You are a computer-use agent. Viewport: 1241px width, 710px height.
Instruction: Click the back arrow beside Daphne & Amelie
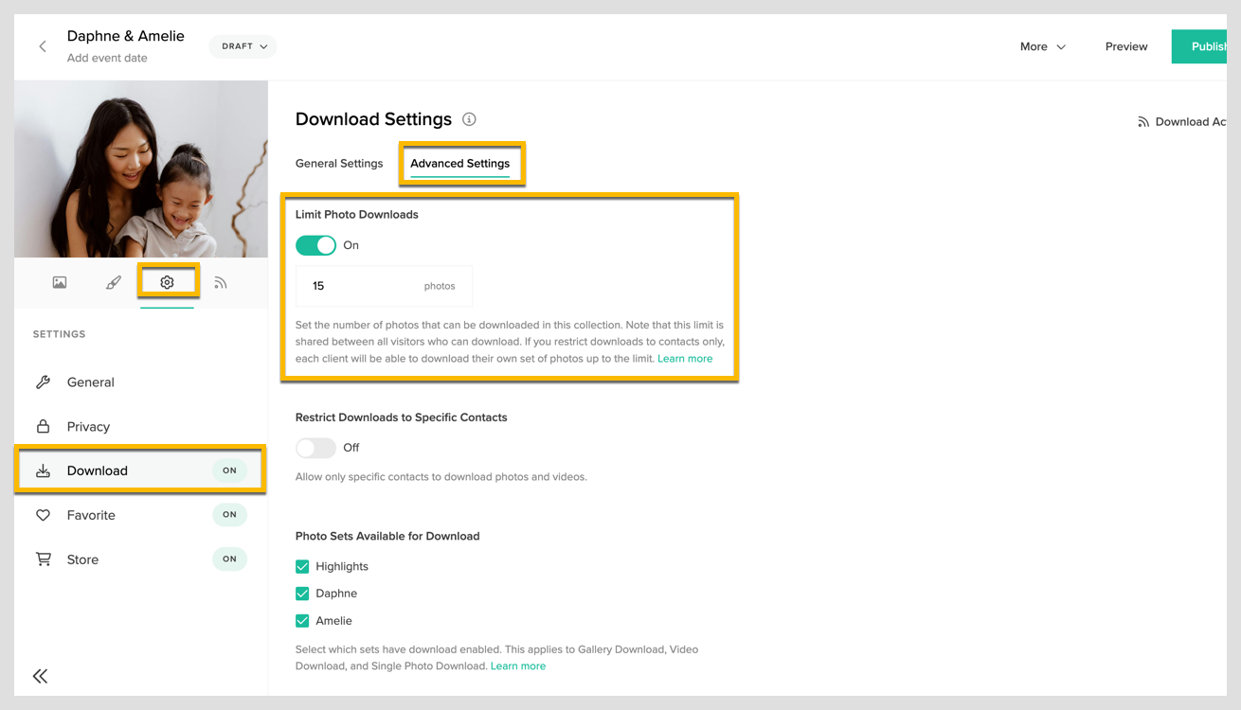click(42, 45)
